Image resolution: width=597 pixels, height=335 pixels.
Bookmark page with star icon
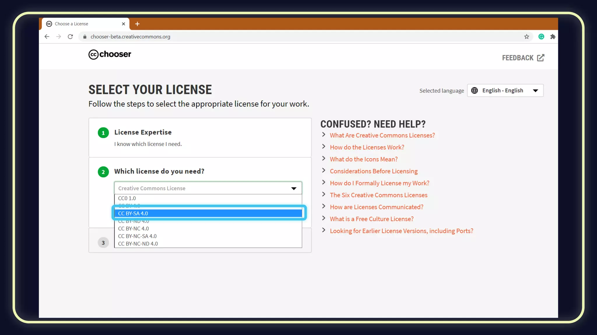(526, 37)
